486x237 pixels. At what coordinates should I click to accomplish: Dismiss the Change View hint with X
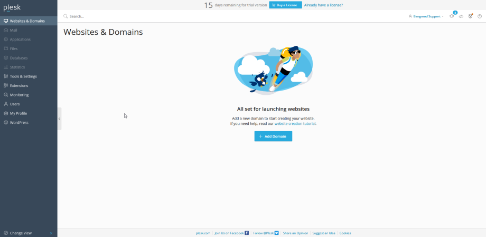click(x=51, y=233)
